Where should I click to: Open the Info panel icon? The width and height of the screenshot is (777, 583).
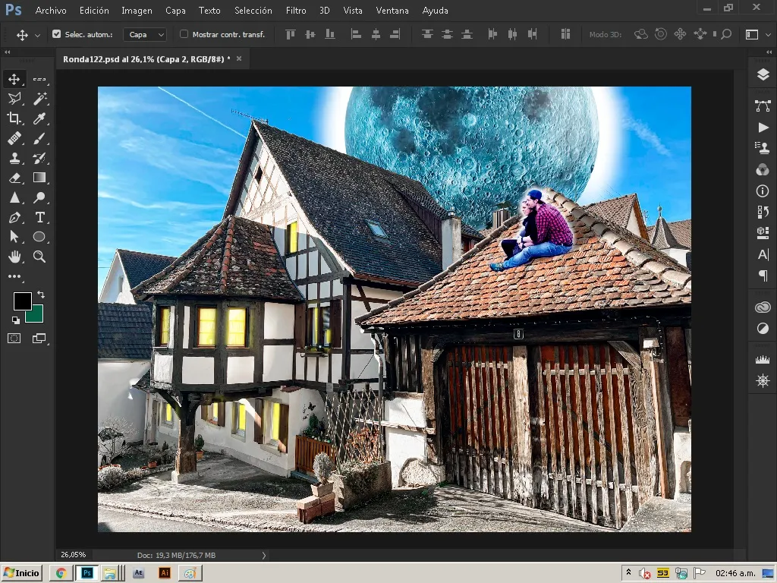click(x=763, y=191)
